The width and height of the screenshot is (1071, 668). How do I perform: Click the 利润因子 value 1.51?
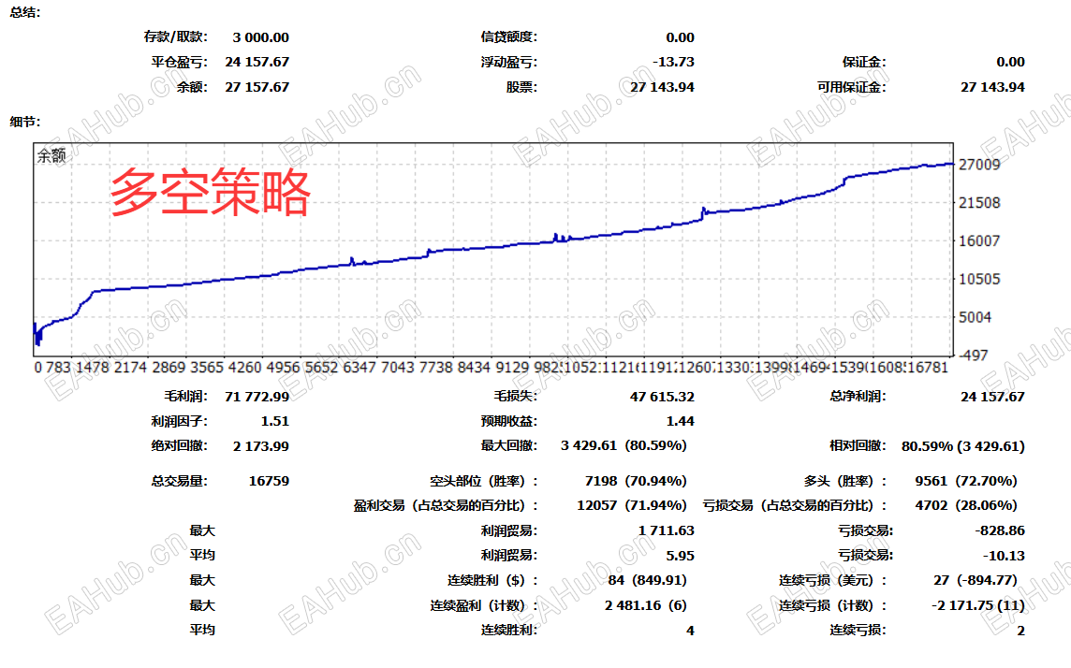click(275, 422)
